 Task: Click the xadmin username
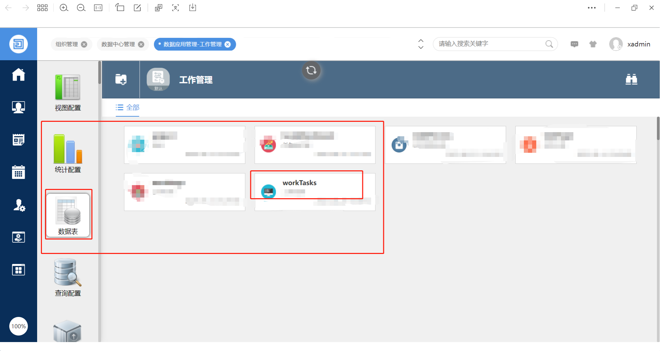[639, 44]
